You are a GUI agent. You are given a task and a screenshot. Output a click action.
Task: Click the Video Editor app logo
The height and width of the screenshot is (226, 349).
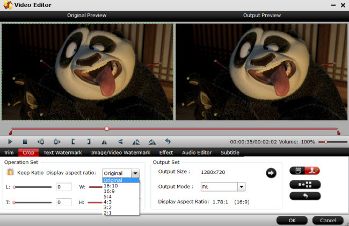tap(8, 5)
